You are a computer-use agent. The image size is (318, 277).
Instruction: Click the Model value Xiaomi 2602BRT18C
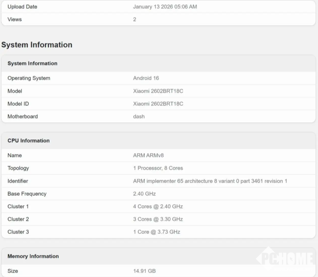[x=158, y=91]
